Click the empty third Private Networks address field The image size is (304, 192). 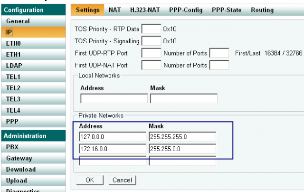[113, 161]
